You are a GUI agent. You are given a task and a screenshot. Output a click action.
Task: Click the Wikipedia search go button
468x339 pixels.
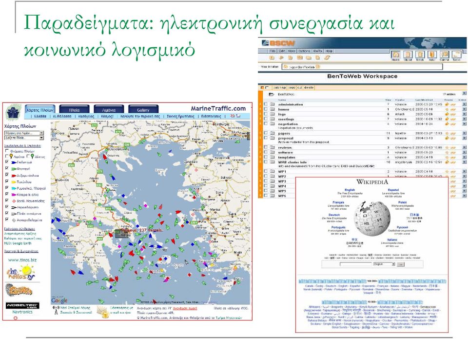[x=401, y=264]
